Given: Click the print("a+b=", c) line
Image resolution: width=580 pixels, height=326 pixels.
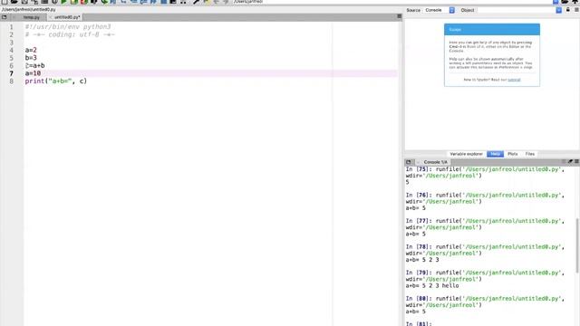Looking at the screenshot, I should pos(56,81).
